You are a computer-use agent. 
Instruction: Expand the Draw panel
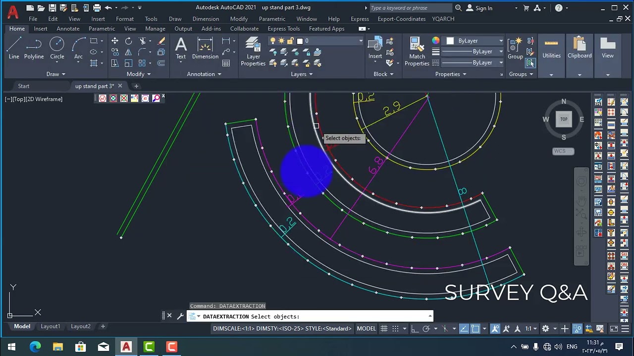[55, 74]
